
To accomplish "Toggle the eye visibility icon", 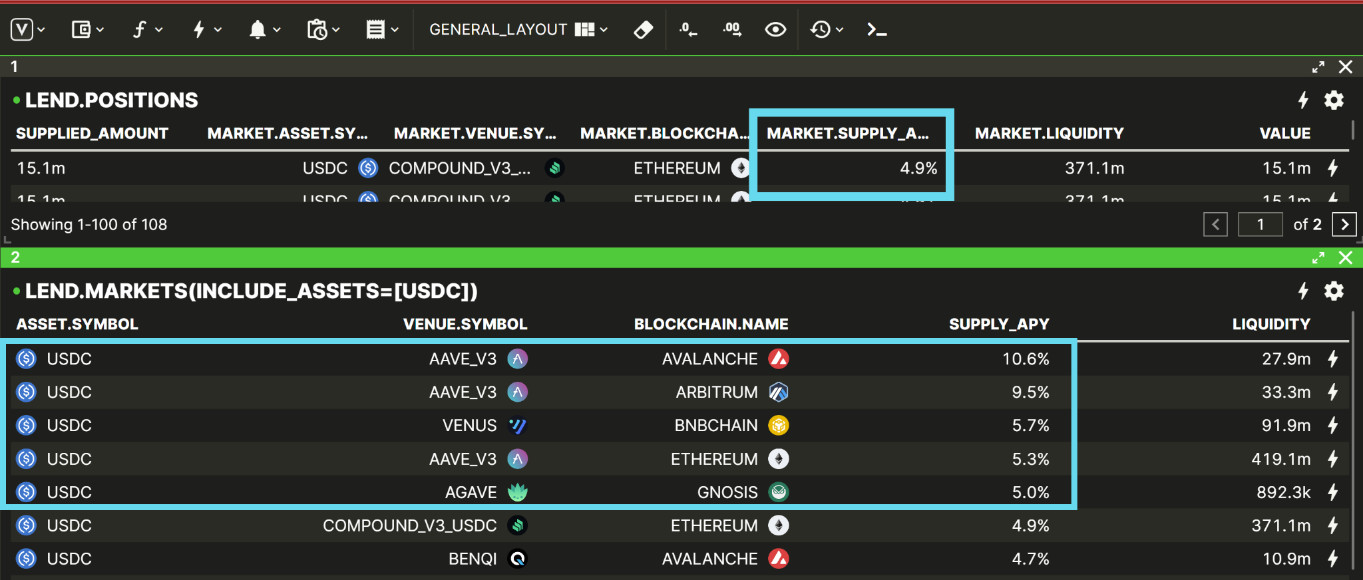I will (775, 29).
